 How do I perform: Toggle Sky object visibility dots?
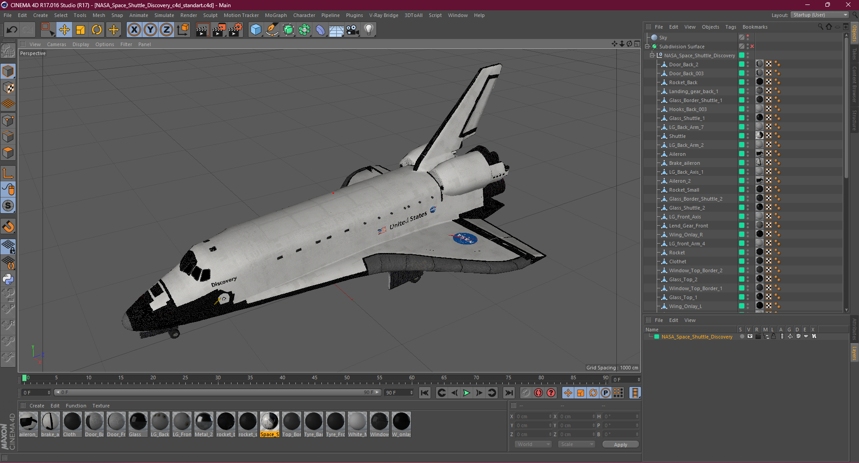tap(748, 38)
